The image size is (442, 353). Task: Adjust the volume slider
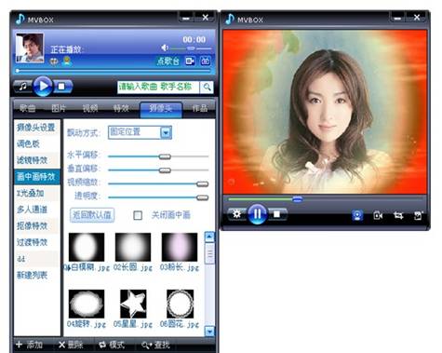click(x=191, y=48)
